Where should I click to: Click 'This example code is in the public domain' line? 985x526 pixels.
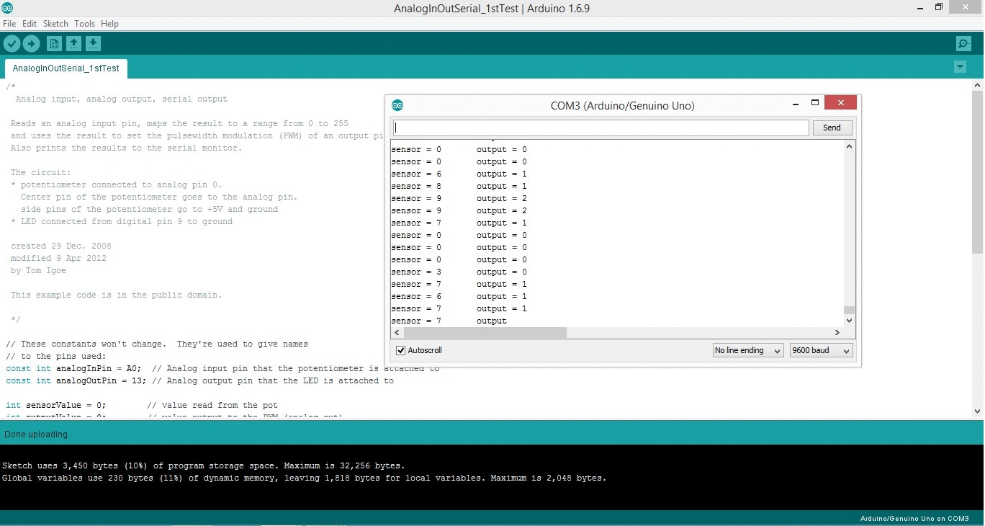pos(116,295)
